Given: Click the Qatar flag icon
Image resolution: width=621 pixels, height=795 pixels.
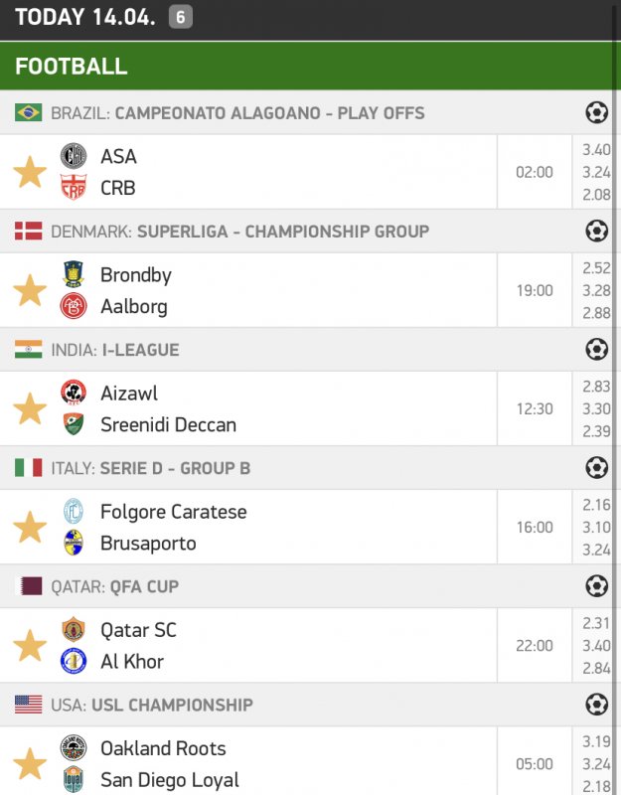Looking at the screenshot, I should 28,586.
